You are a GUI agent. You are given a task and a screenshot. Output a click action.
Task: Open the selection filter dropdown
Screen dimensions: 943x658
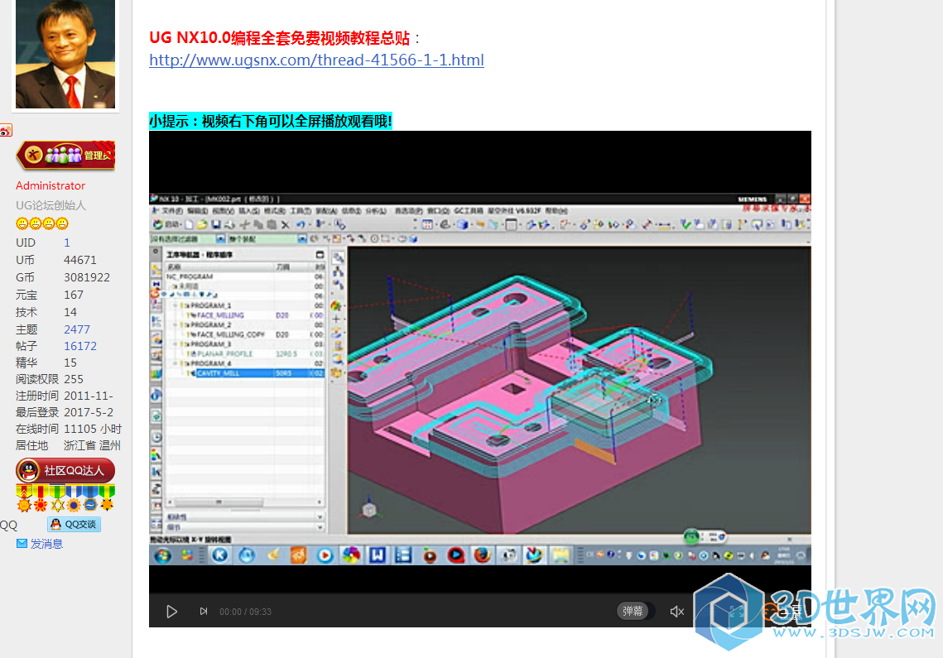tap(220, 238)
